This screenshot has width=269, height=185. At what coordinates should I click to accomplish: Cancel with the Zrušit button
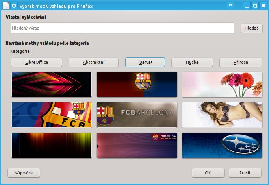coord(245,173)
